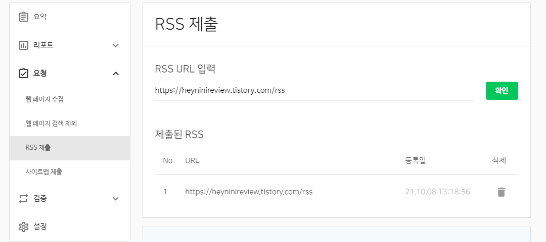Select the RSS 제출 submenu item
The width and height of the screenshot is (546, 242).
(70, 148)
